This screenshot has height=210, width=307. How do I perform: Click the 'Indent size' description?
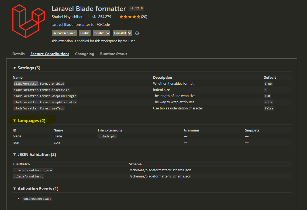coord(161,90)
